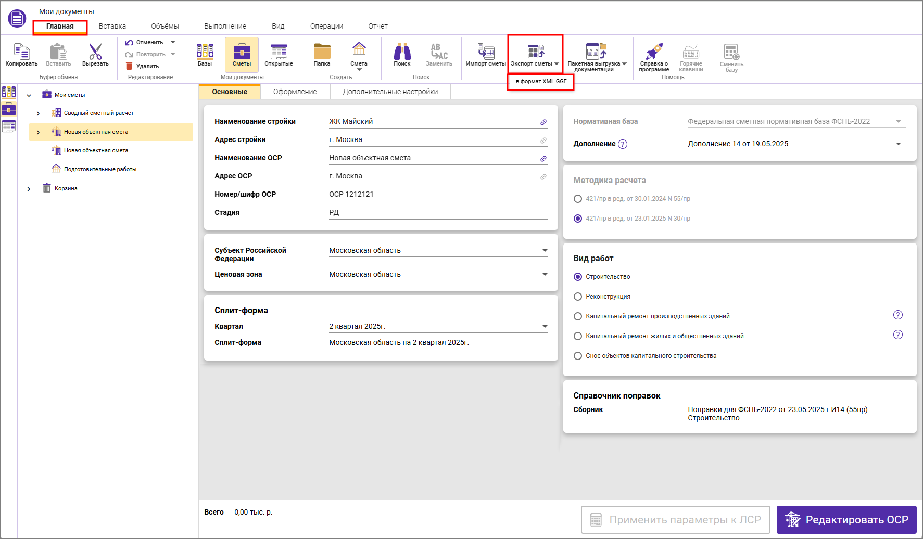This screenshot has height=539, width=923.
Task: Open the Дополнительные настройки tab
Action: coord(390,92)
